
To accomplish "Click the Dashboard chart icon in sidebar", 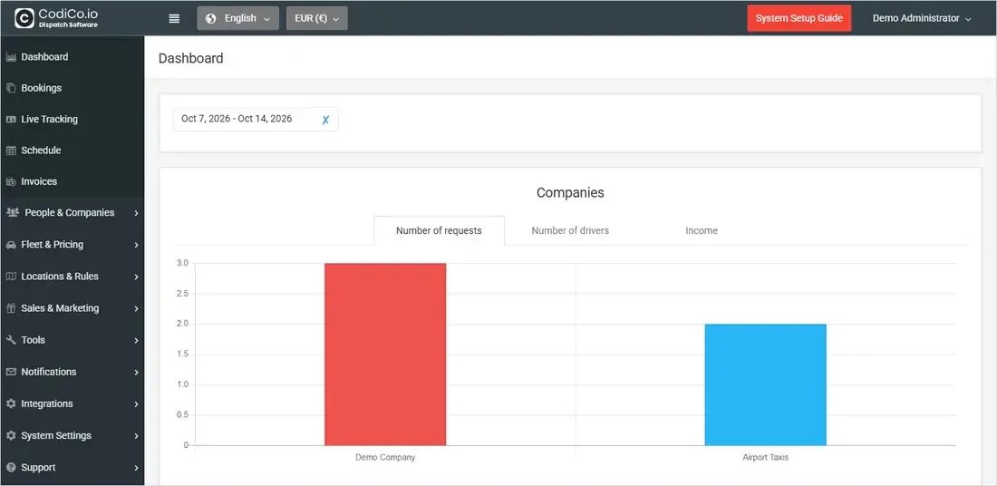I will 11,57.
